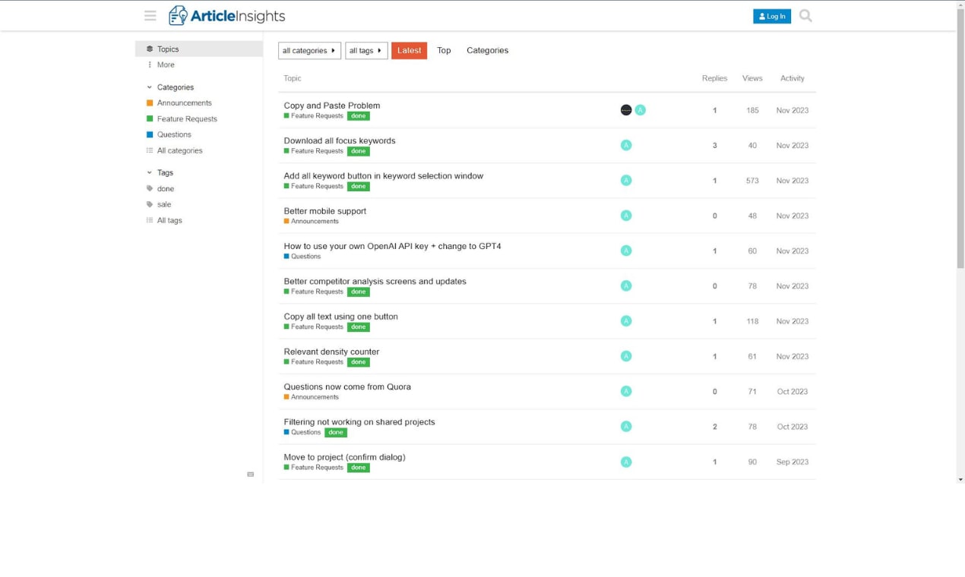This screenshot has width=965, height=577.
Task: Click avatar on Better mobile support row
Action: point(626,216)
